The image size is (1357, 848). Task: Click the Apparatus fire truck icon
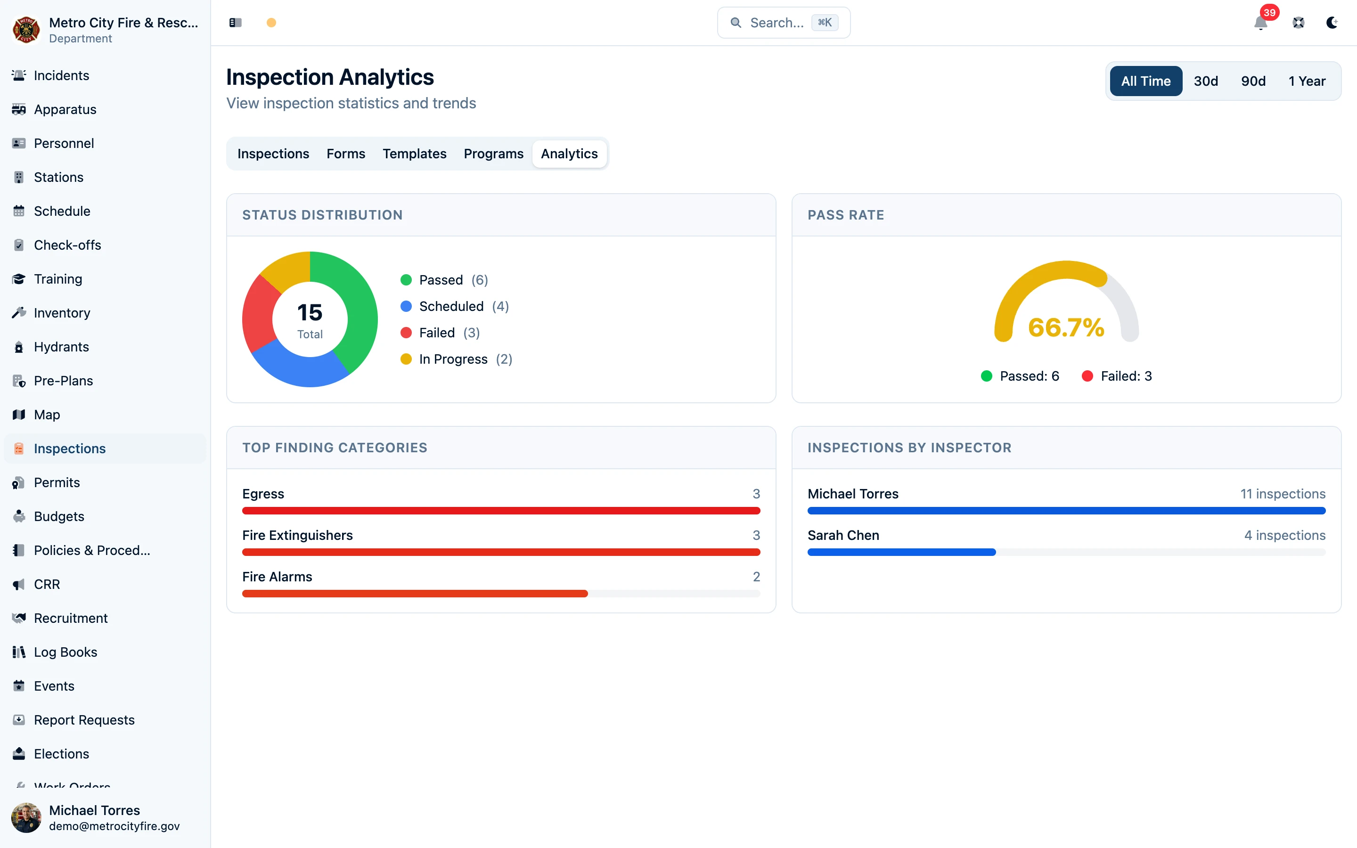coord(18,109)
